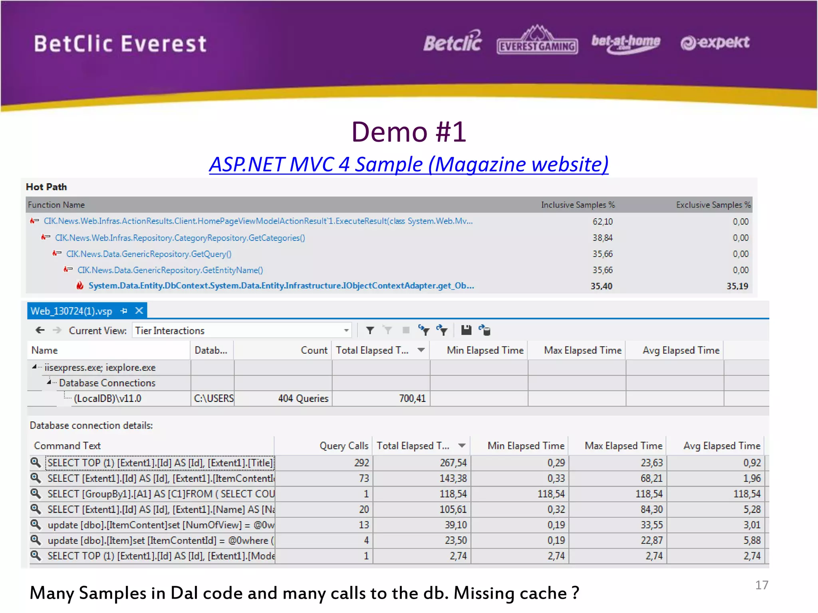Click hot path arrow icon beside GenericRepository.GetQuery

(x=57, y=253)
